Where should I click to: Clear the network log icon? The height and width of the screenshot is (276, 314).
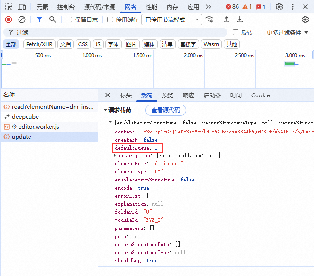22,19
